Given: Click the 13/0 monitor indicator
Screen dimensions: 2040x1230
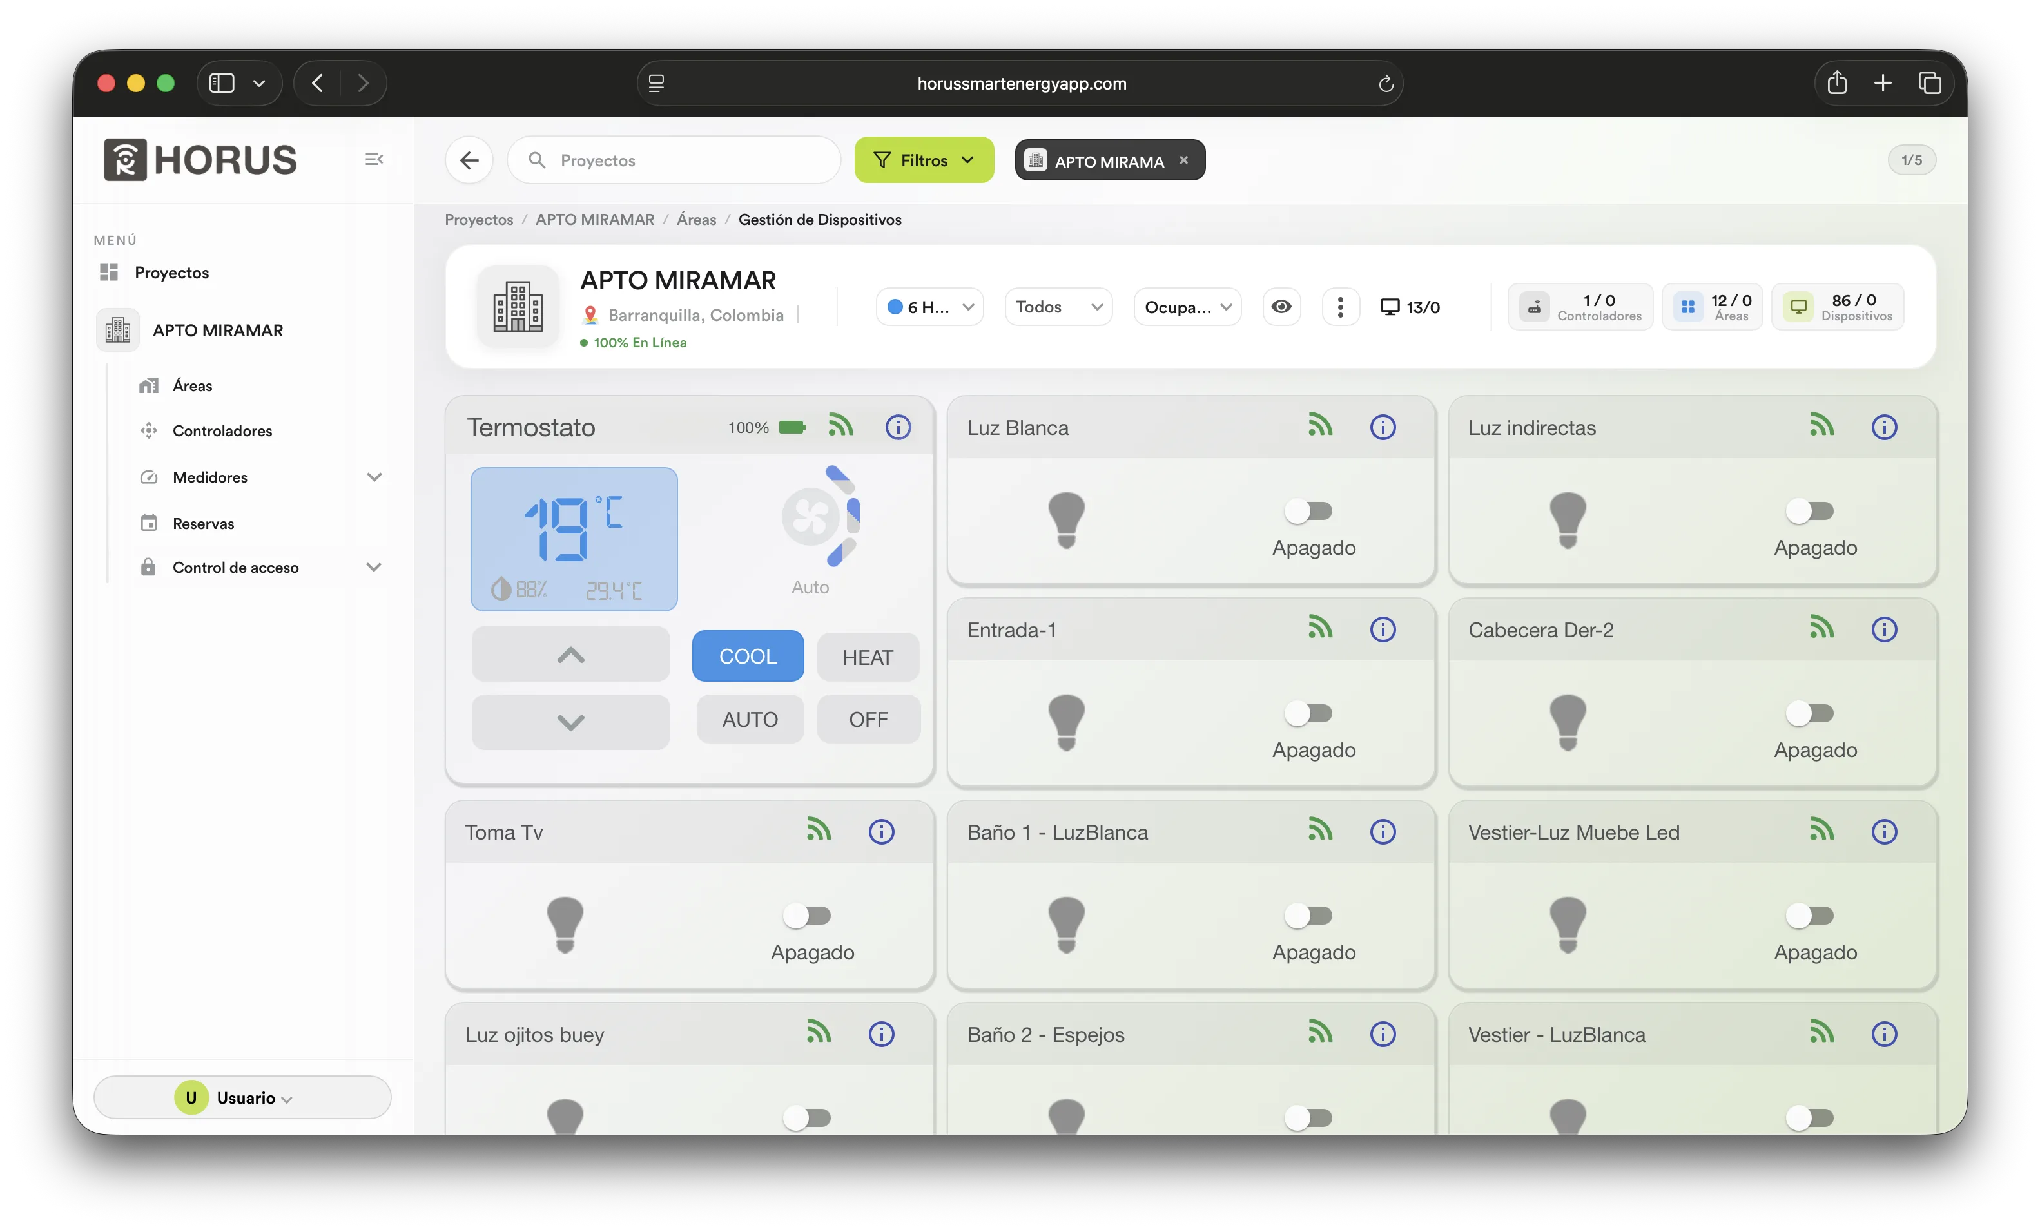Looking at the screenshot, I should 1410,307.
